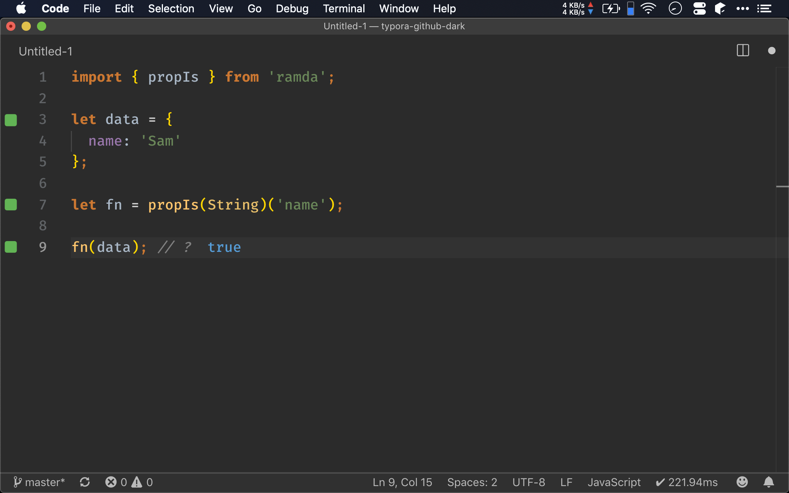This screenshot has width=789, height=493.
Task: Click Ln 9, Col 15 position indicator
Action: [402, 482]
